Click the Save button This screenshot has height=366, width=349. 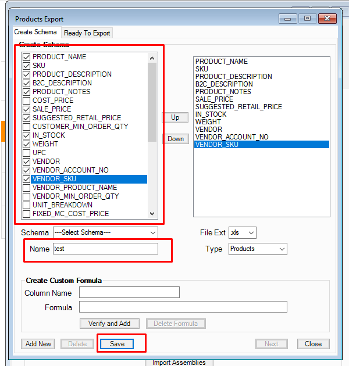tap(117, 344)
